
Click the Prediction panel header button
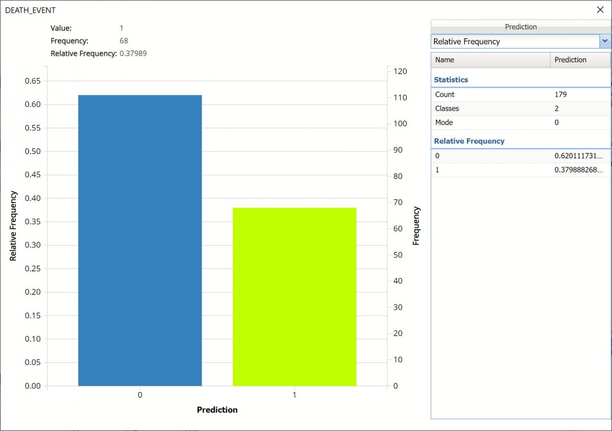pyautogui.click(x=520, y=27)
